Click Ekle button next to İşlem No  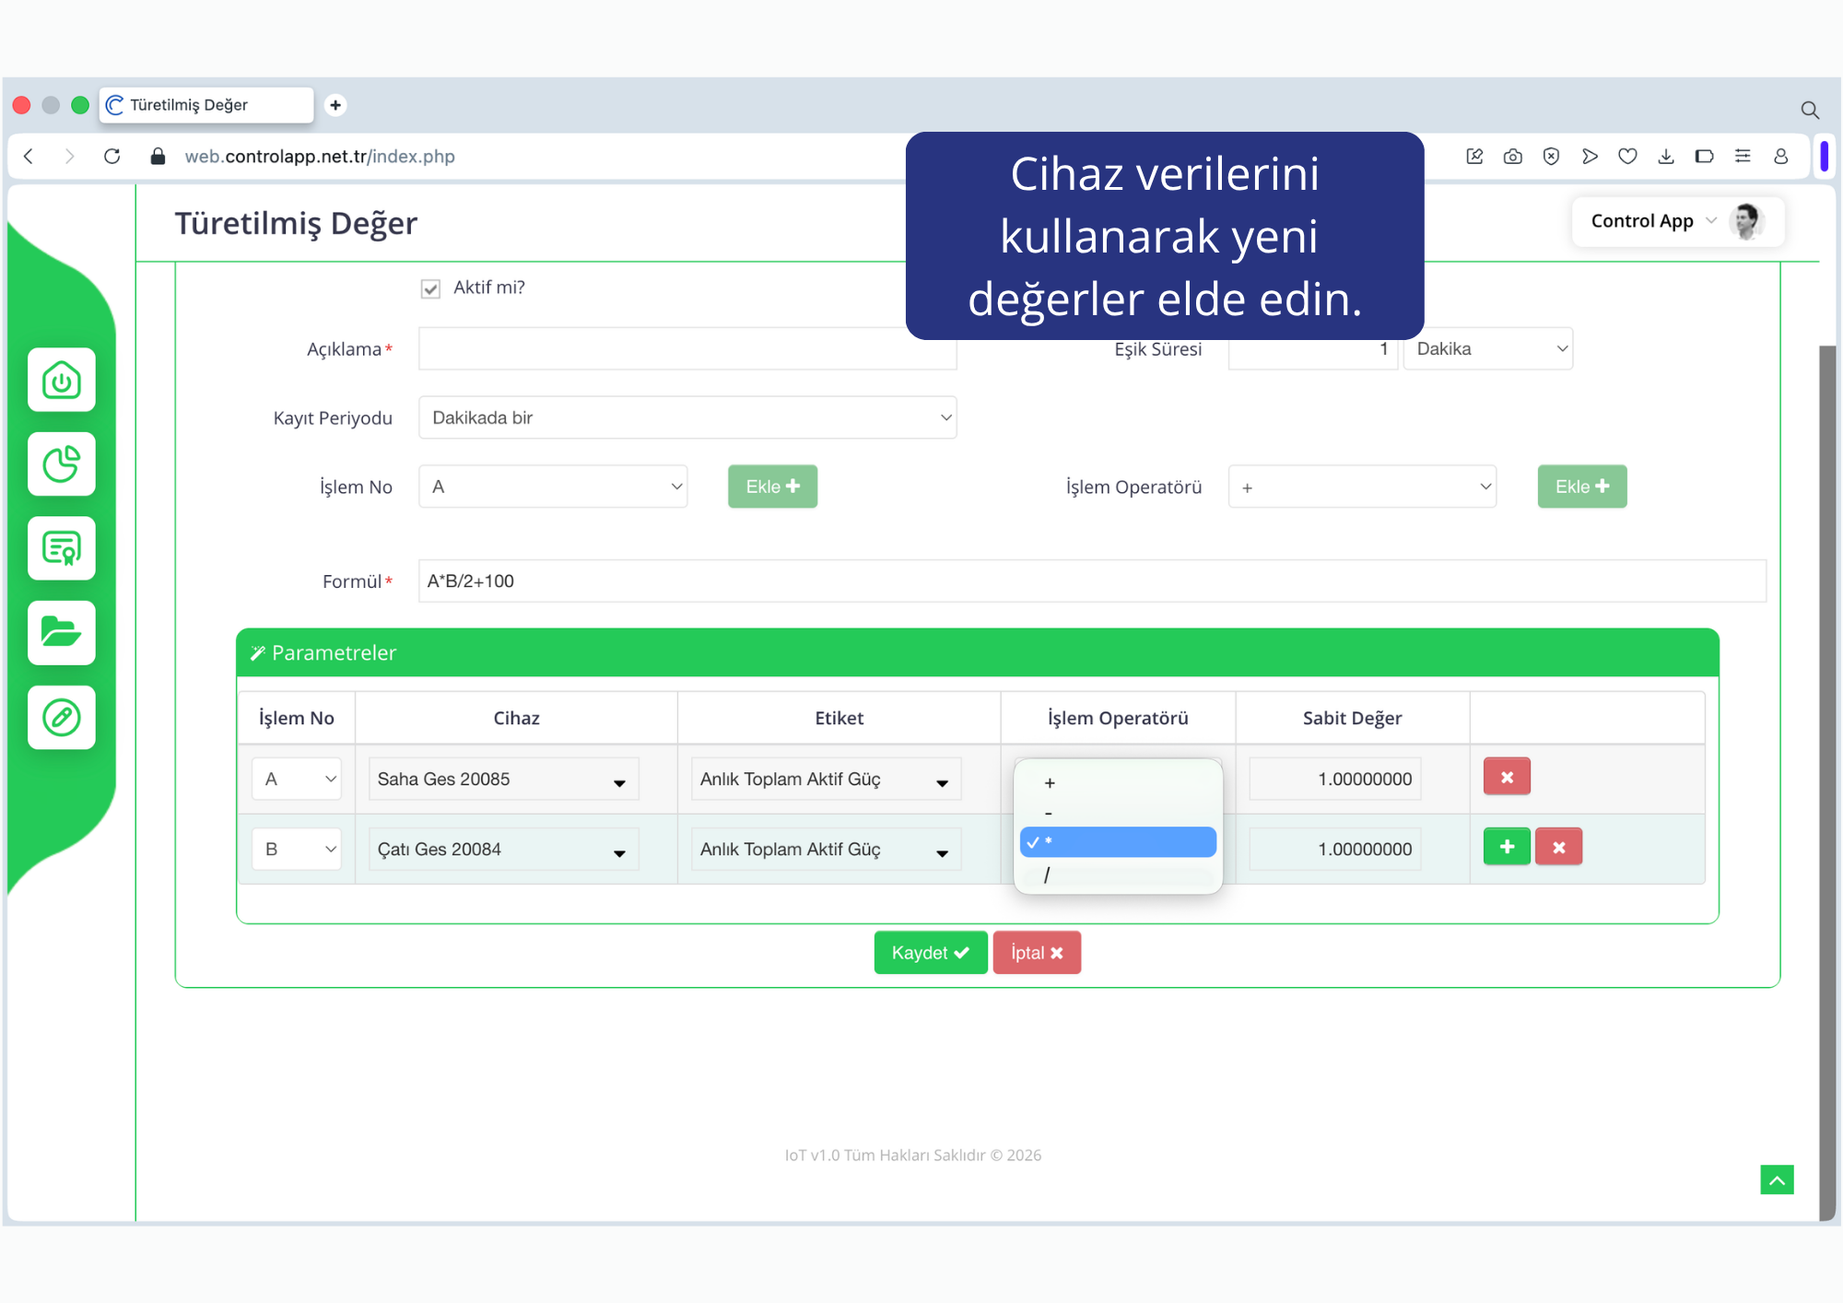(772, 487)
